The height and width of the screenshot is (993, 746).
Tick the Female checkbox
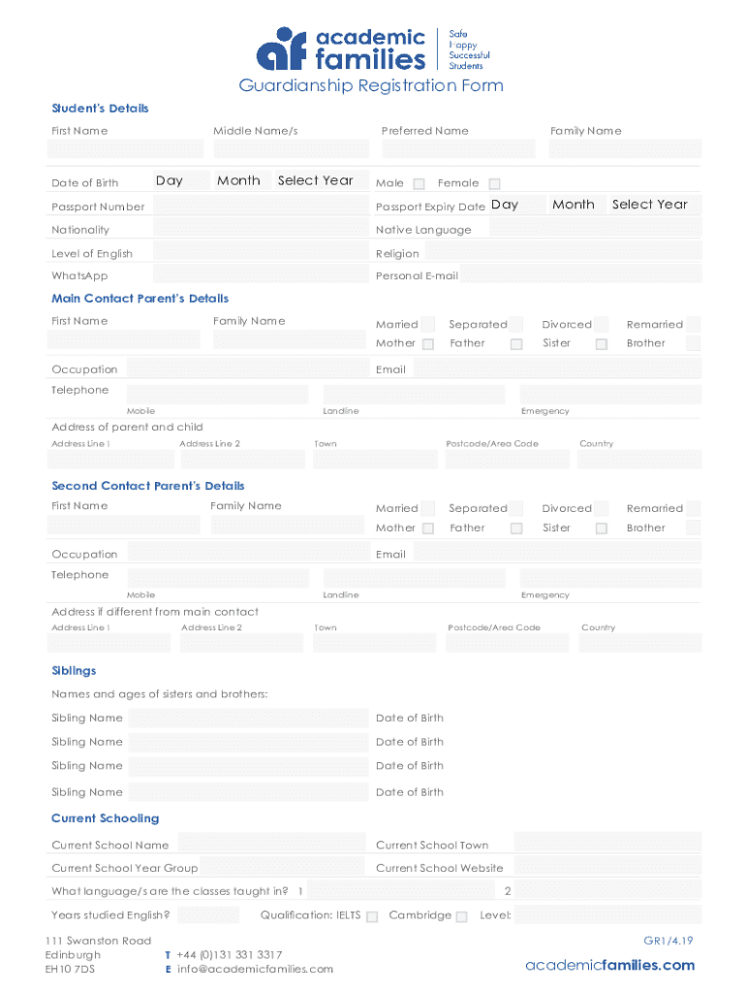coord(494,184)
